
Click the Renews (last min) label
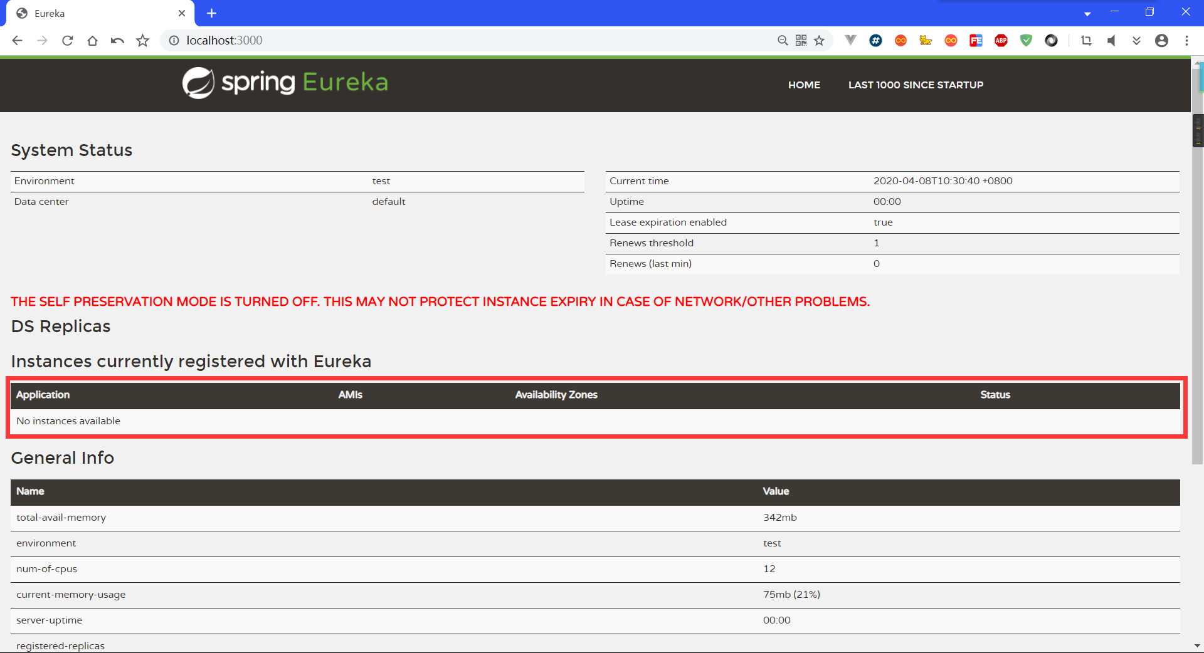(x=650, y=264)
